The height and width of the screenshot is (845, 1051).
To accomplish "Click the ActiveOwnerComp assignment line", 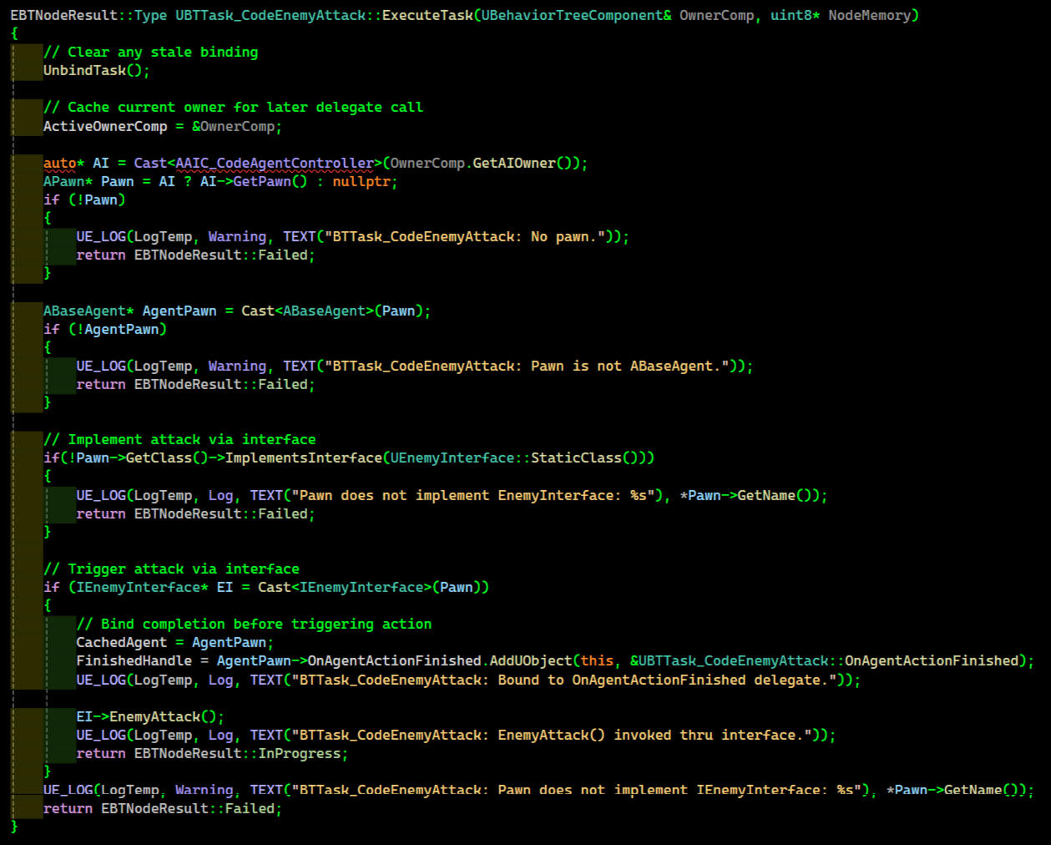I will (x=163, y=126).
